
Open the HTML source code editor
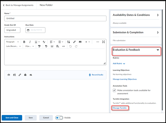tap(63, 46)
